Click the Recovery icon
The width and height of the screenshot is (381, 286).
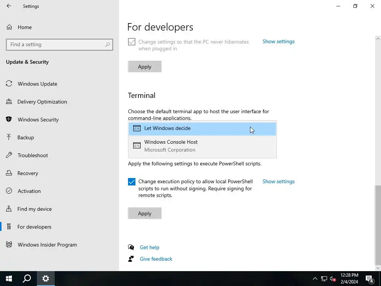pyautogui.click(x=9, y=173)
